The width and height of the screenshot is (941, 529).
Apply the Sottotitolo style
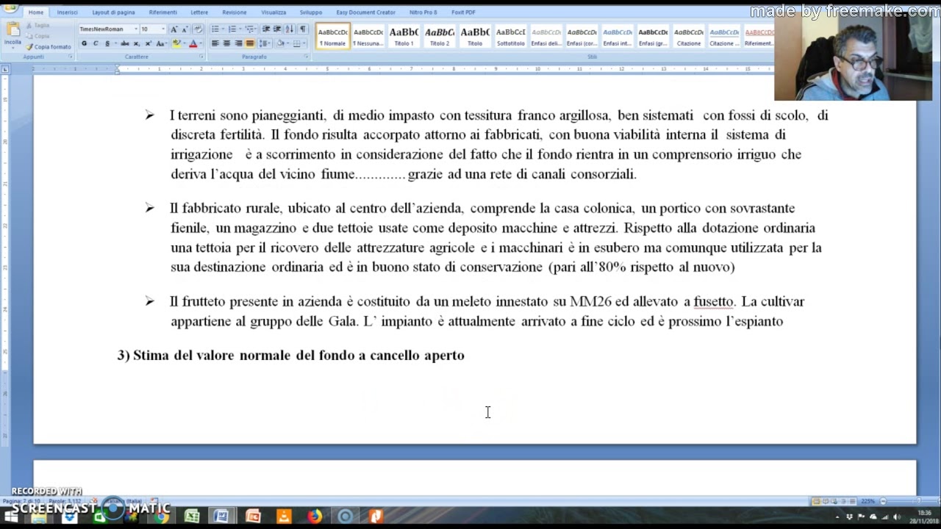(x=511, y=36)
